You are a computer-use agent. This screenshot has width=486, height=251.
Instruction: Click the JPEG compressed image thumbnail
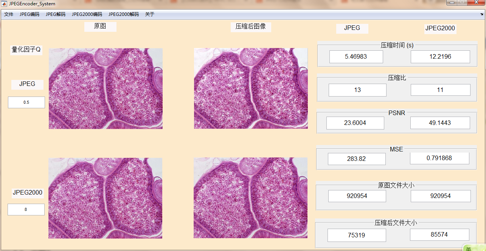[x=251, y=89]
